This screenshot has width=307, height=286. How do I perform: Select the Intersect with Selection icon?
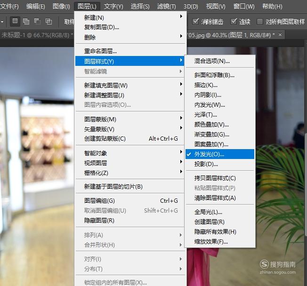[x=48, y=21]
